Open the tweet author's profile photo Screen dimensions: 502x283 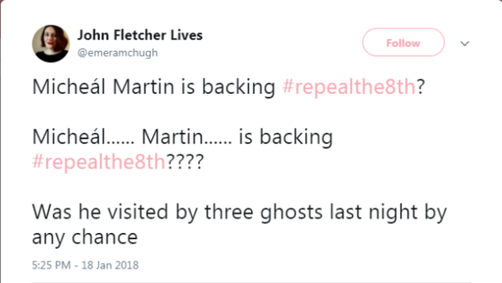[51, 43]
